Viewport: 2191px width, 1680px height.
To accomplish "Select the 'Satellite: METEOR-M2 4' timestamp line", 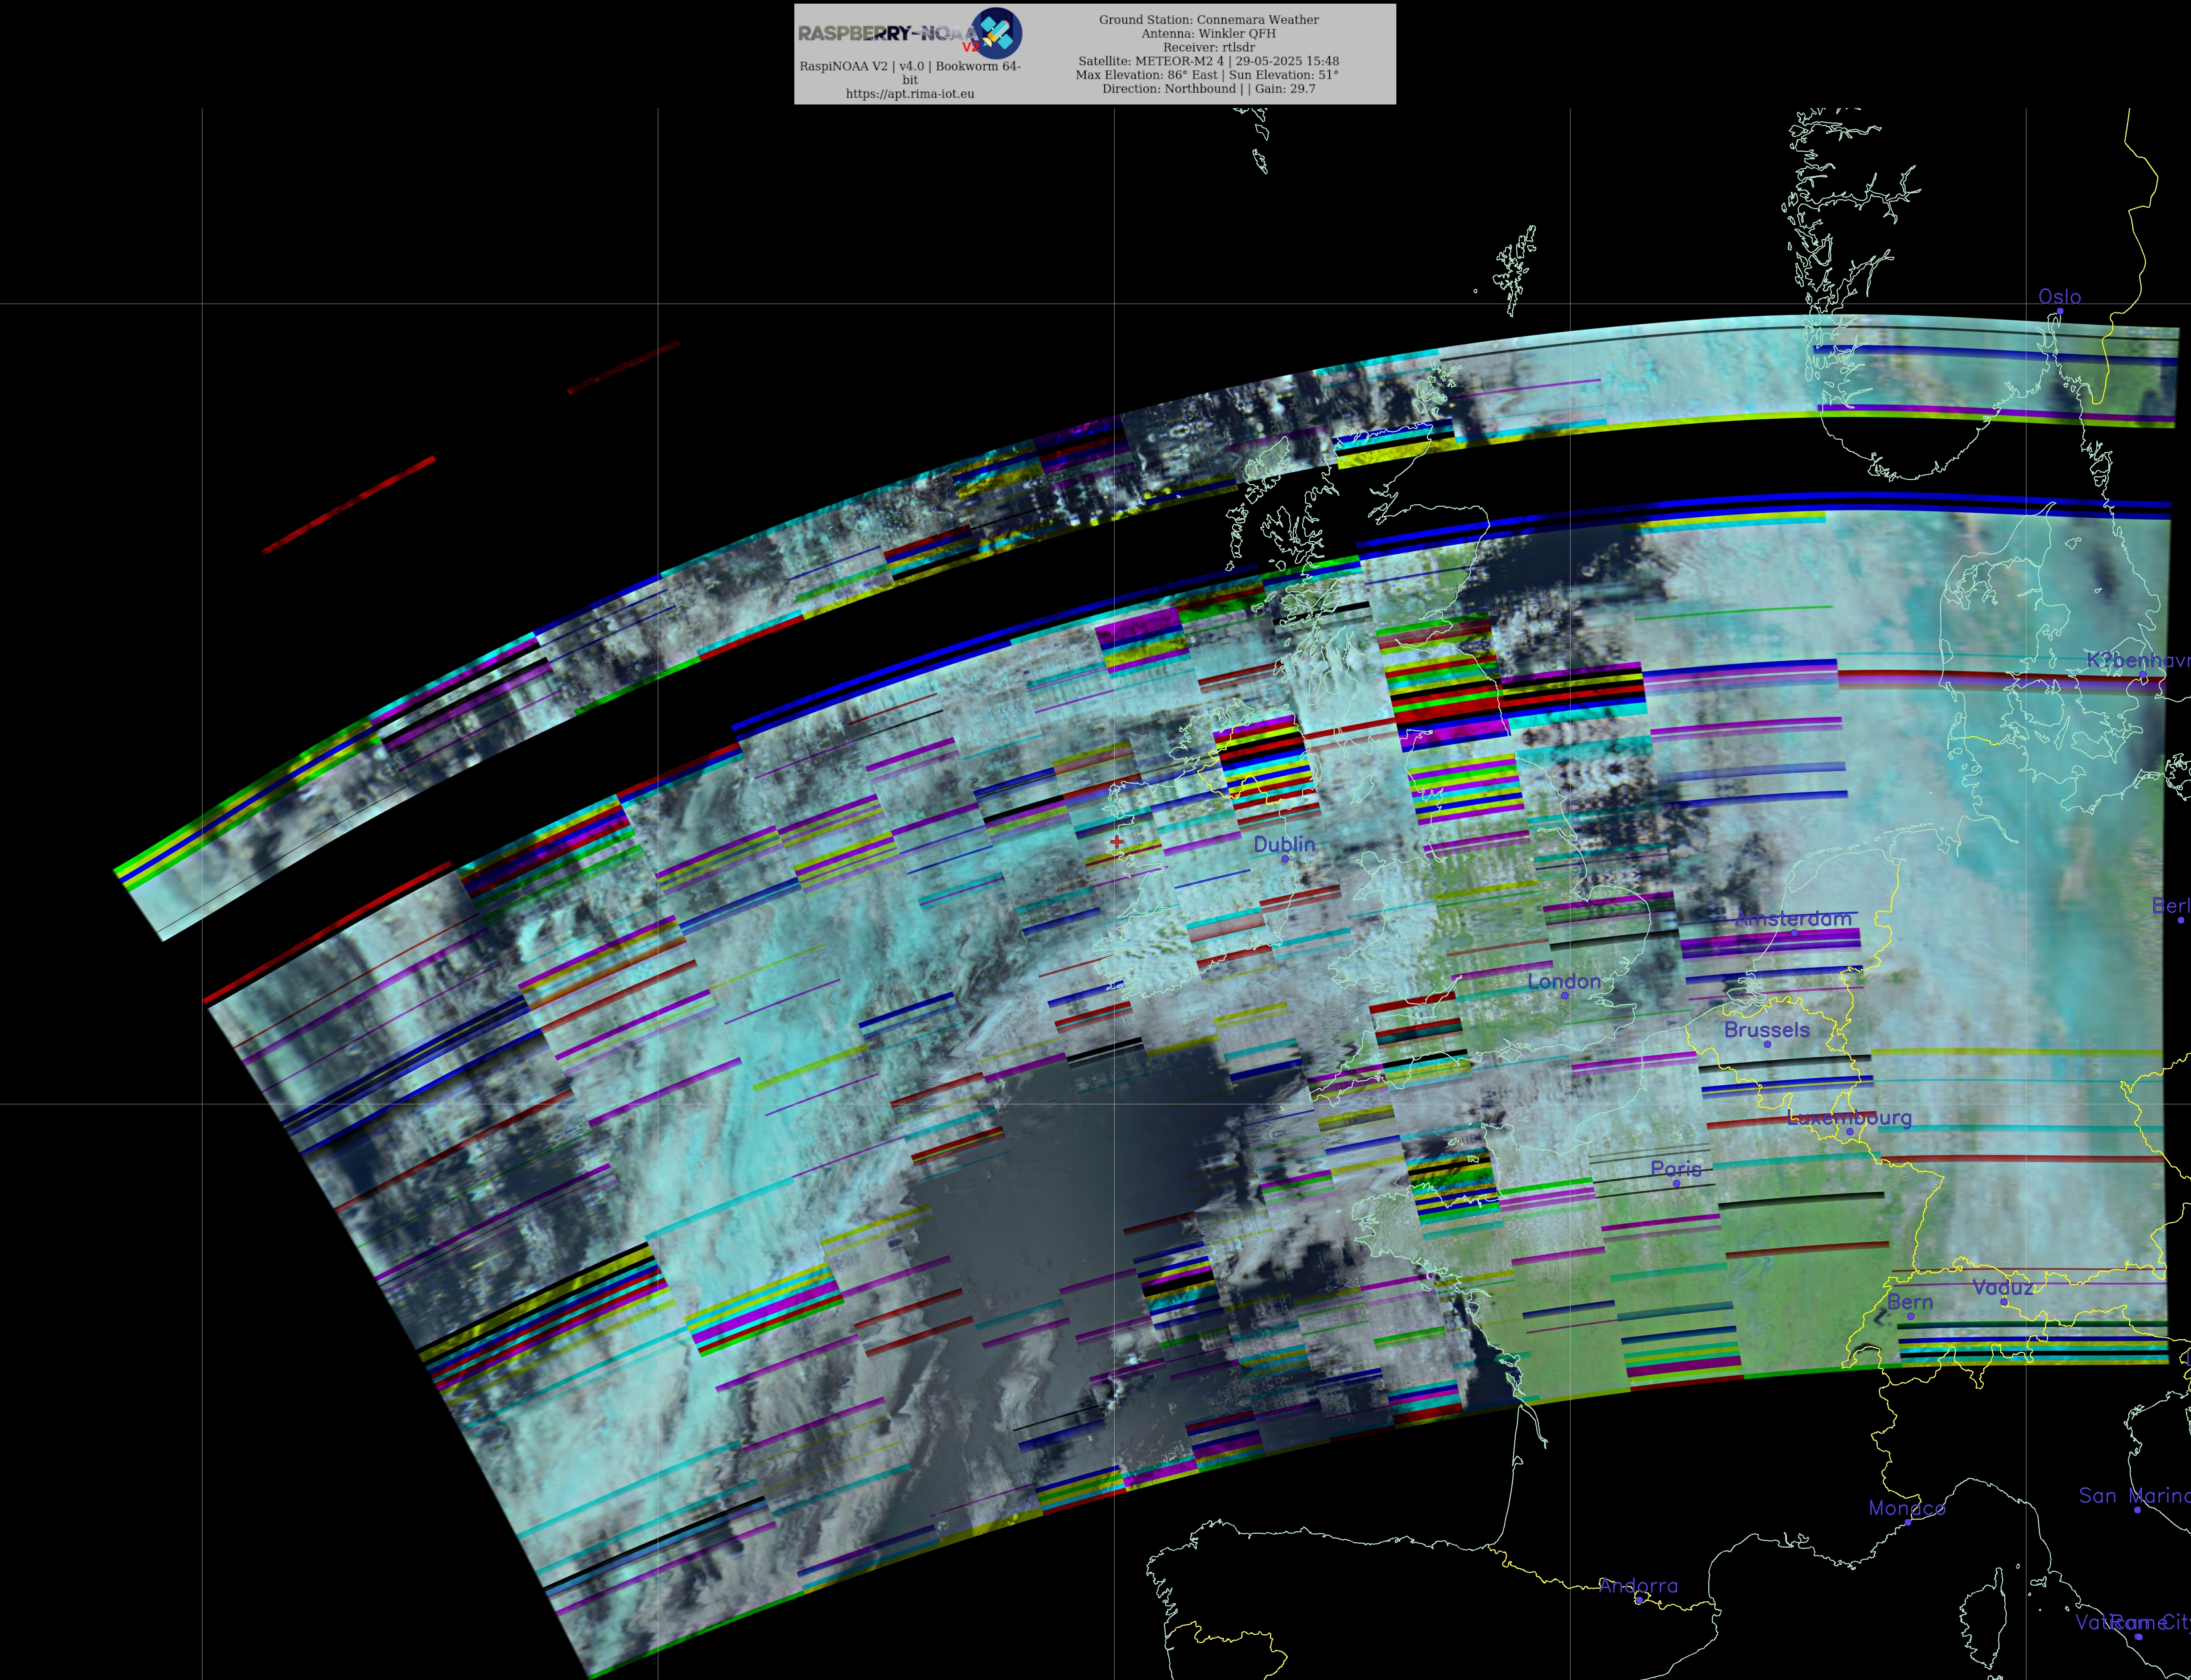I will tap(1208, 61).
